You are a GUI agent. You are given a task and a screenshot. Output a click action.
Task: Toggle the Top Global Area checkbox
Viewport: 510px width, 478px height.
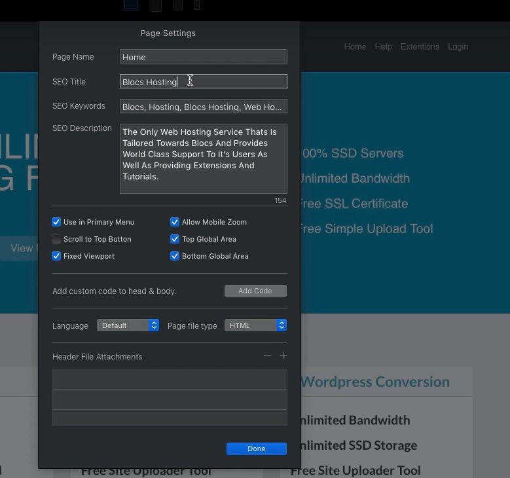click(x=175, y=239)
